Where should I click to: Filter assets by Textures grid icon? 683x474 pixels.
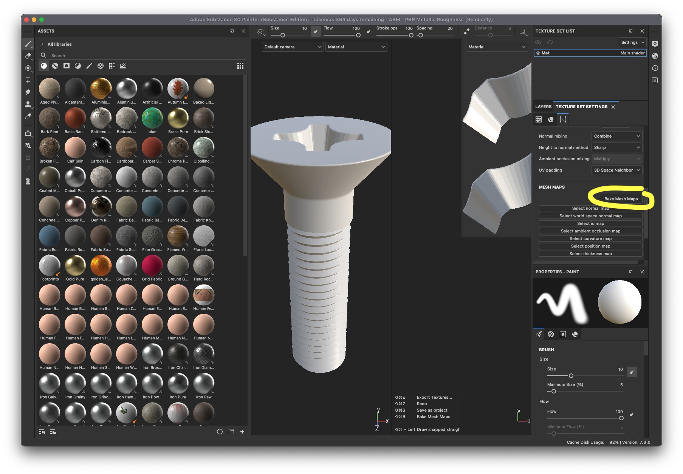112,66
